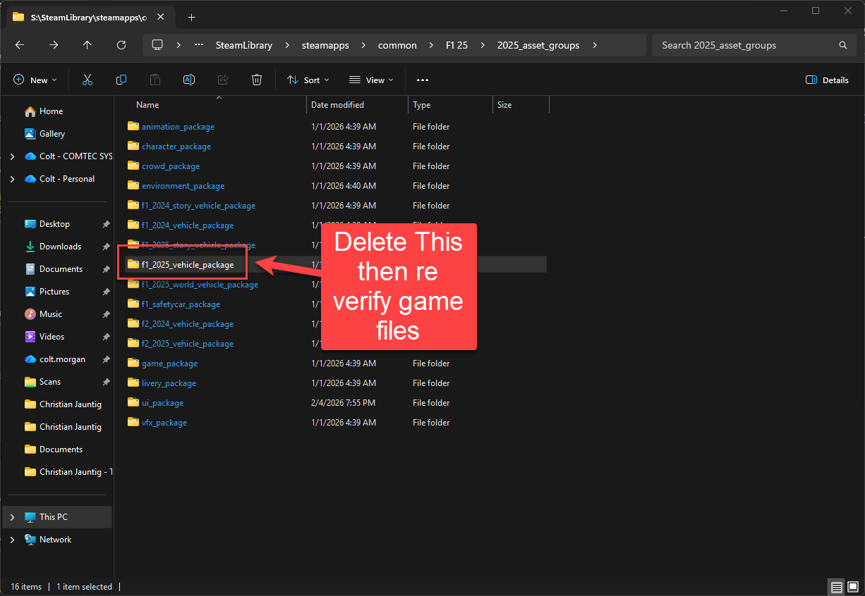The height and width of the screenshot is (596, 865).
Task: Click the Cut scissors icon in toolbar
Action: [x=87, y=80]
